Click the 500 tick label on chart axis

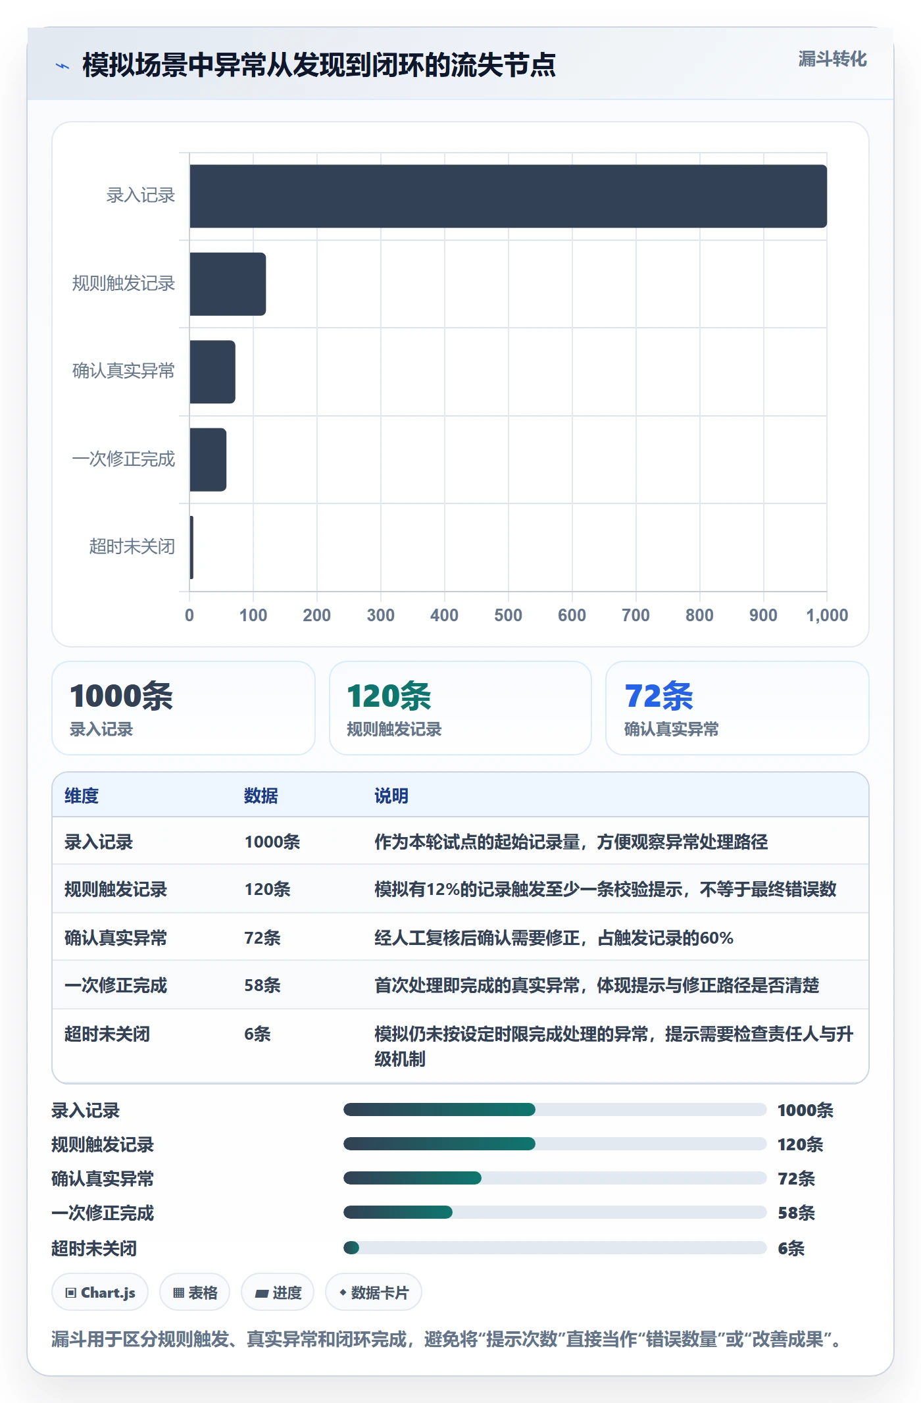[508, 615]
